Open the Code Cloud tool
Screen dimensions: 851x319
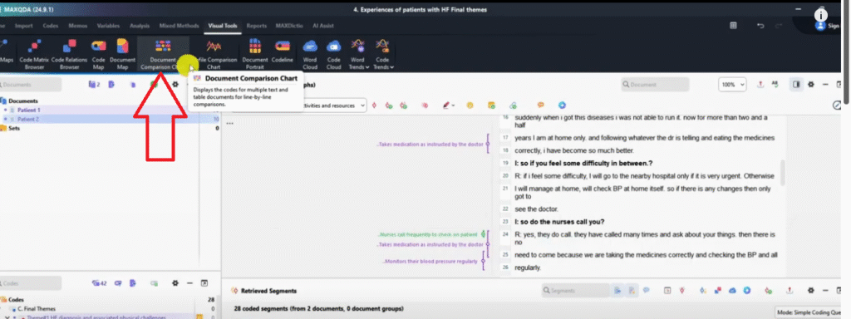pos(333,54)
